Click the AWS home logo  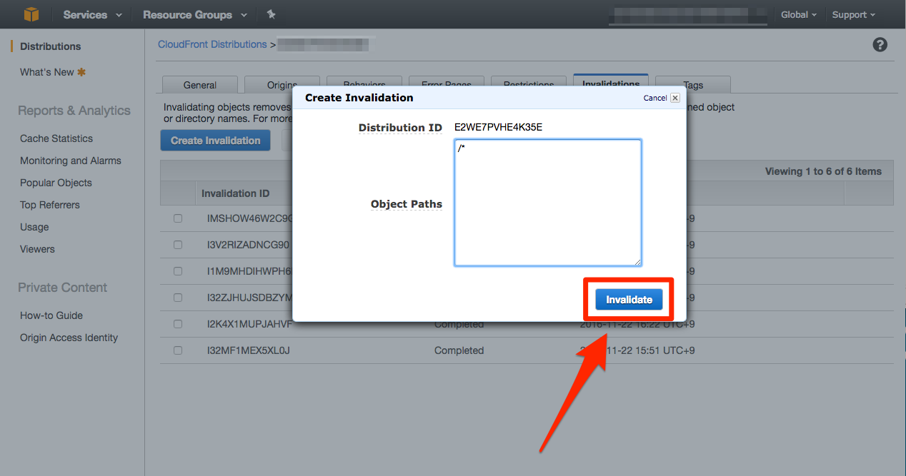[x=30, y=14]
